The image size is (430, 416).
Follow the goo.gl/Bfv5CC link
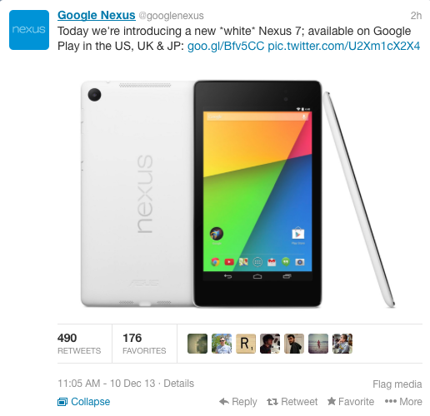click(x=226, y=46)
